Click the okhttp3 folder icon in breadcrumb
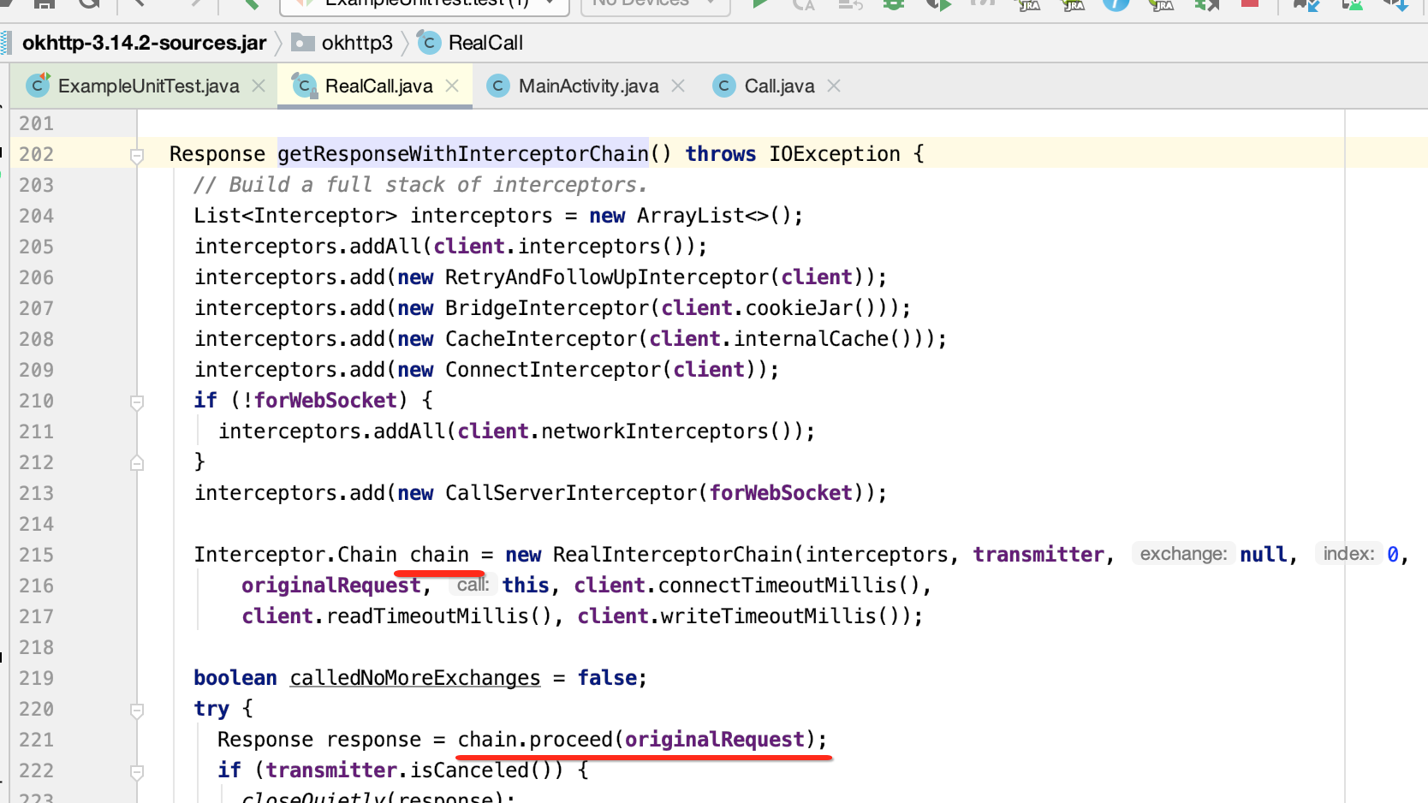This screenshot has height=803, width=1428. pos(302,43)
